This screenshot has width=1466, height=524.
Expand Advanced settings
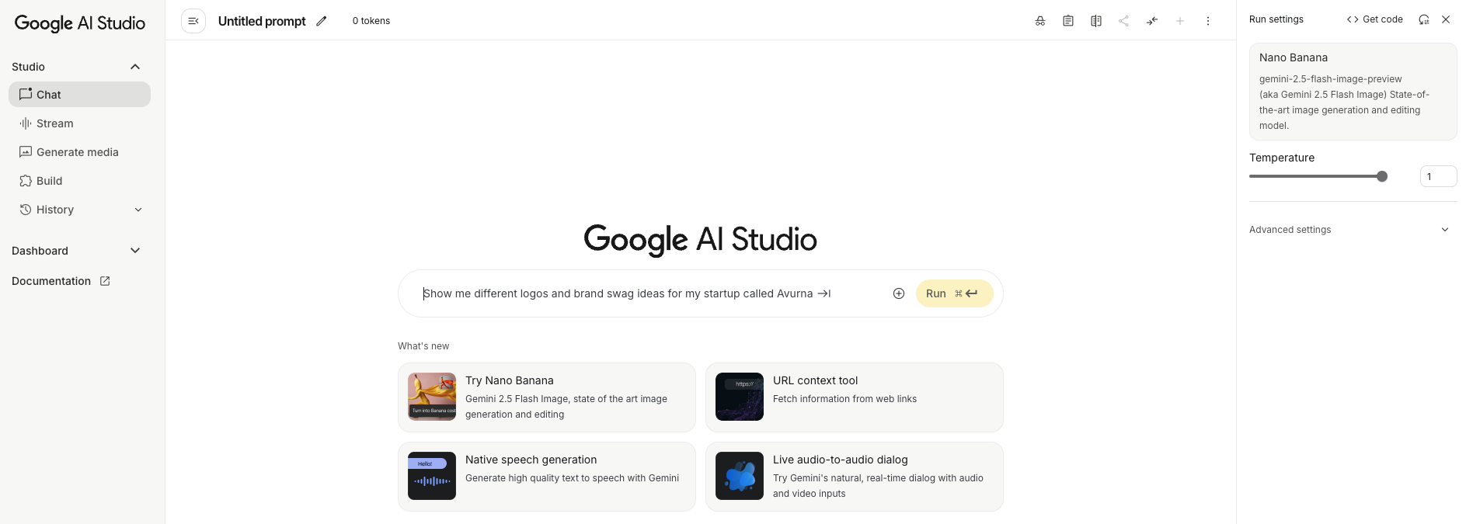tap(1352, 229)
